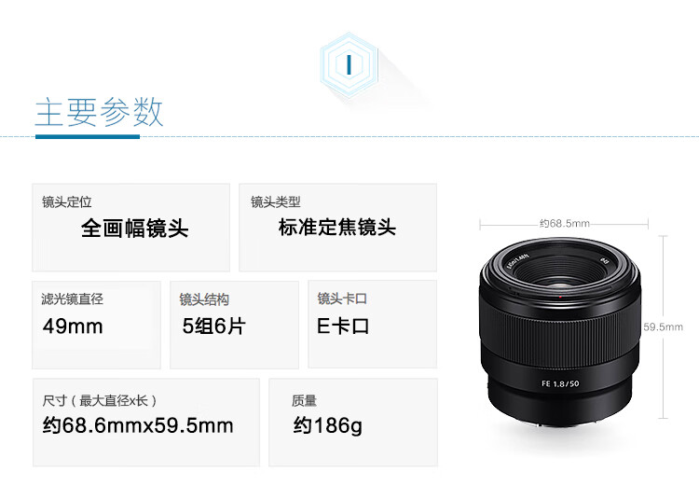699x486 pixels.
Task: Click the 质量 约186g card
Action: (353, 423)
